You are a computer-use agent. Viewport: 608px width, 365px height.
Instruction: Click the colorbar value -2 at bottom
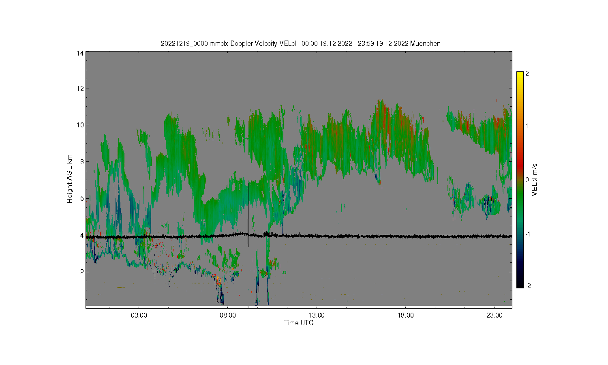pos(528,286)
